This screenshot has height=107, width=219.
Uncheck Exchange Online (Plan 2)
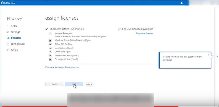[50, 59]
